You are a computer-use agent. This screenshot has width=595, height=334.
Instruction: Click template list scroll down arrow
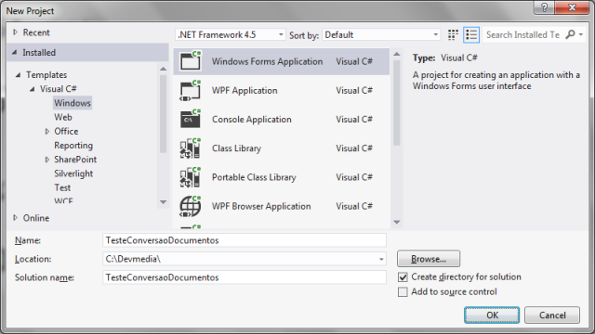pyautogui.click(x=397, y=223)
